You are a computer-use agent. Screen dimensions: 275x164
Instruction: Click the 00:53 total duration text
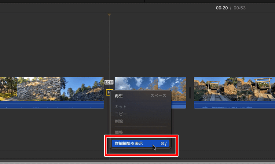(239, 8)
